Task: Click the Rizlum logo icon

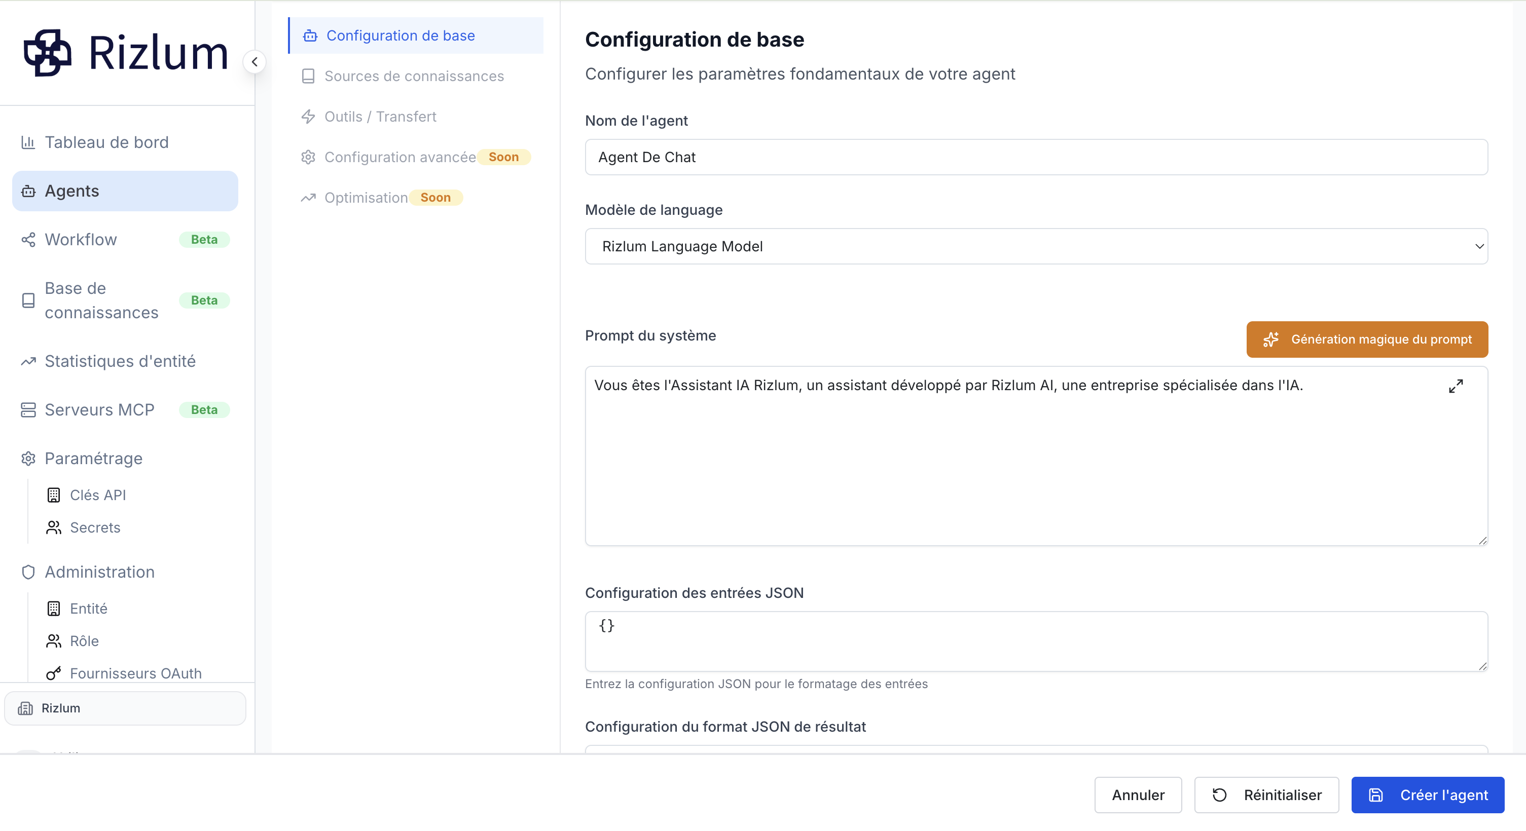Action: 47,53
